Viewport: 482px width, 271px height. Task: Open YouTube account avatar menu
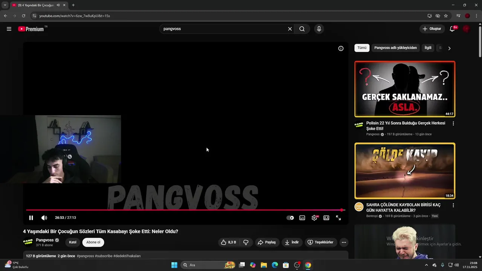click(x=467, y=29)
